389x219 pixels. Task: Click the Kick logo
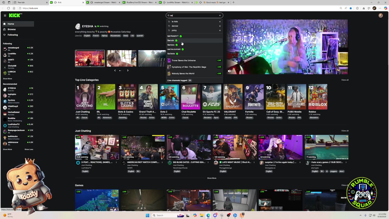coord(15,15)
